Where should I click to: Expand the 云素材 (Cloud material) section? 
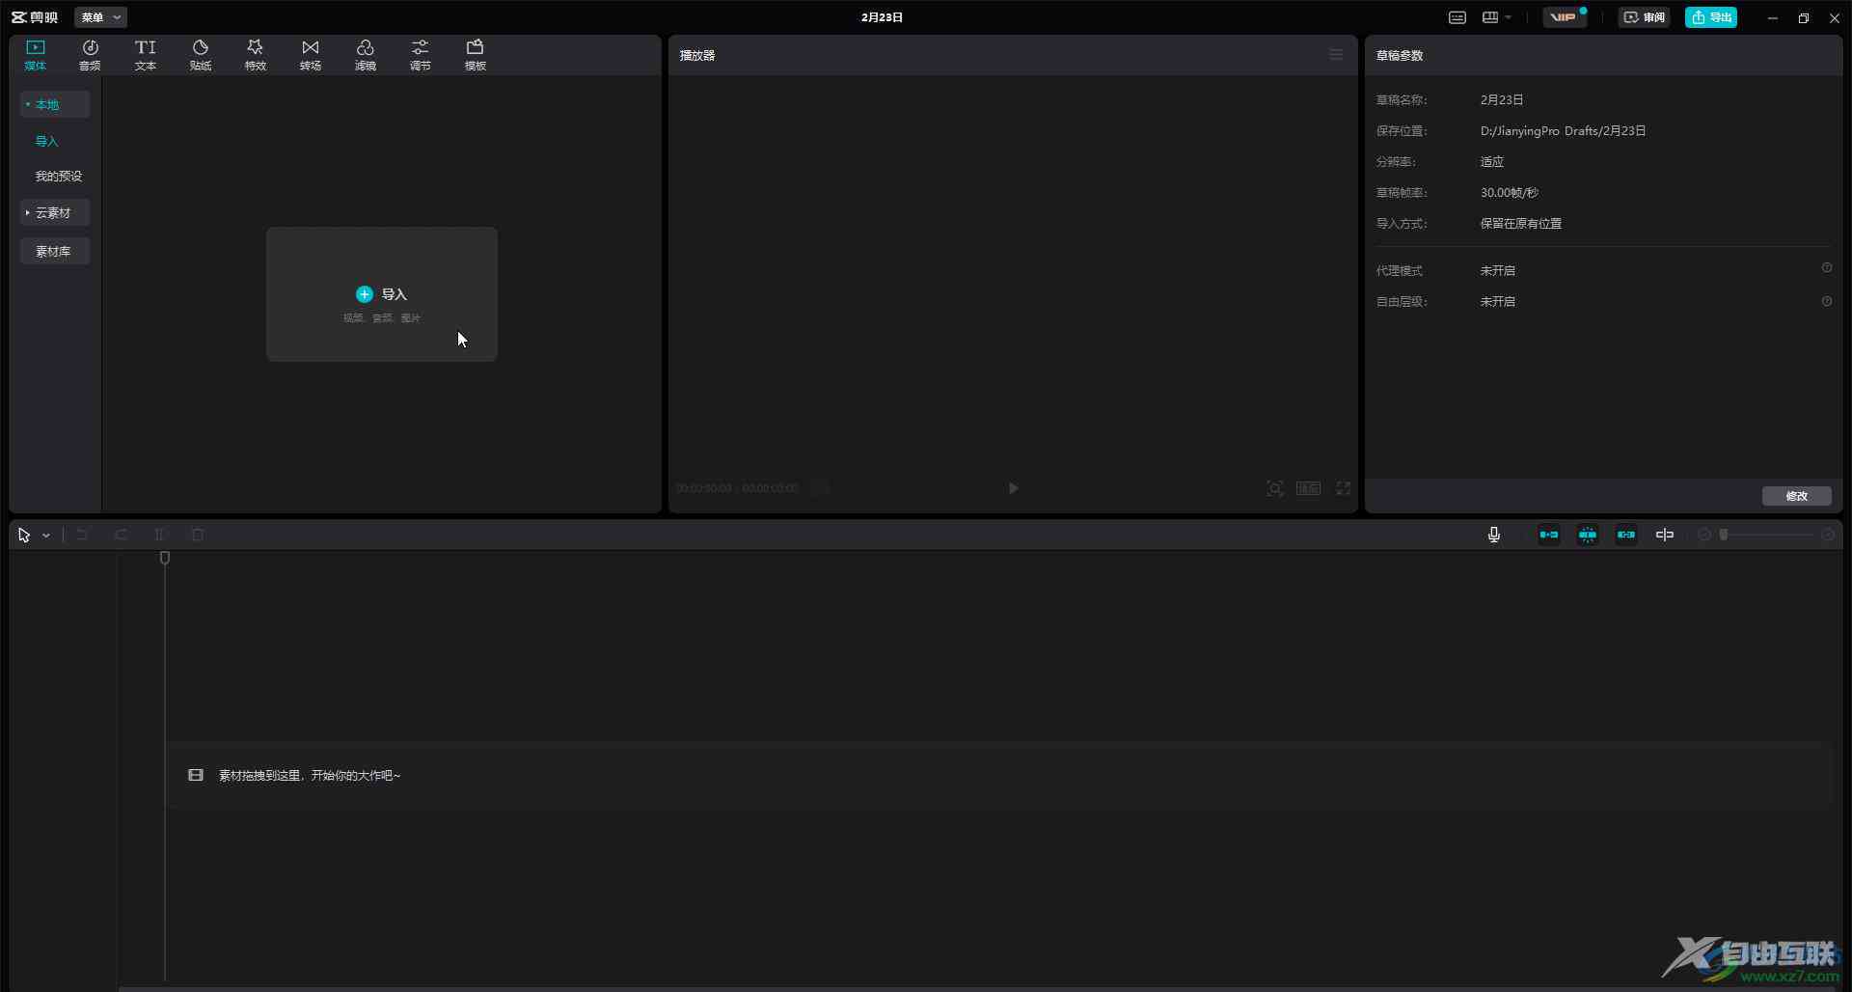click(55, 212)
